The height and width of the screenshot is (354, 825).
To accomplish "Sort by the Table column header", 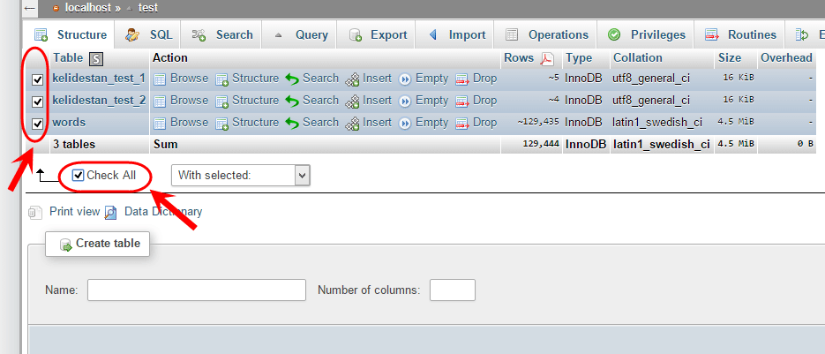I will click(68, 58).
